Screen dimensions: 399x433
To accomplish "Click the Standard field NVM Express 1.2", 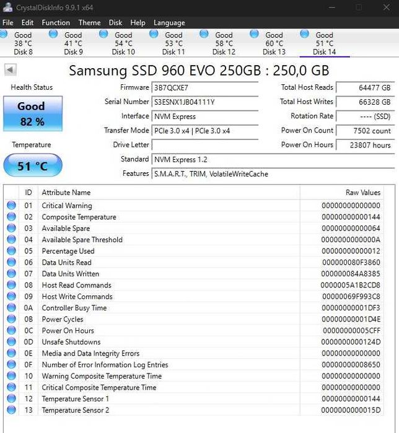I will pyautogui.click(x=273, y=160).
